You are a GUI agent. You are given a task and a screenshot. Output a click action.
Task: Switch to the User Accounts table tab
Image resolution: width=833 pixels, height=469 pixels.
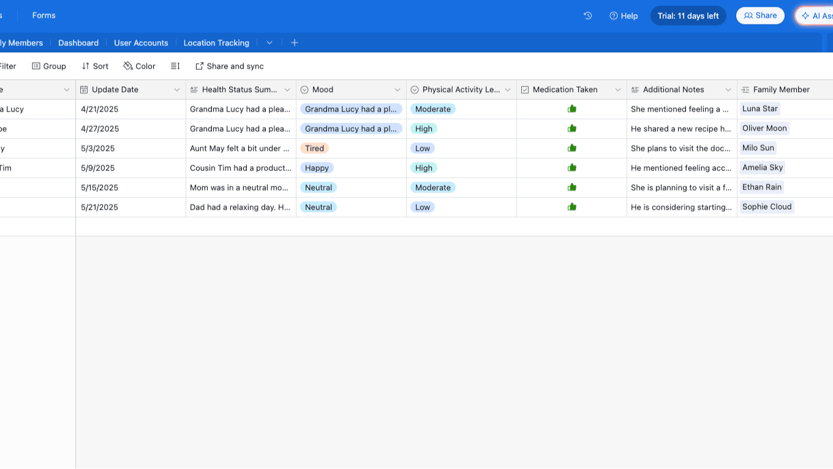[x=141, y=43]
